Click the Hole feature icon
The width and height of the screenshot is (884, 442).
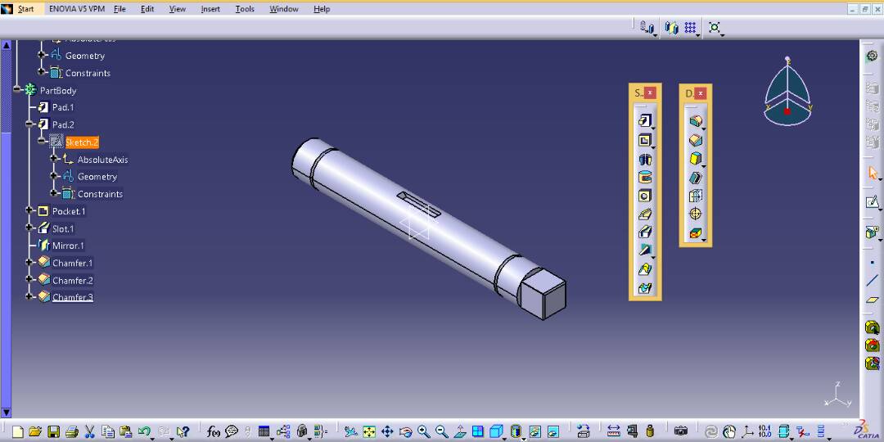pos(644,196)
